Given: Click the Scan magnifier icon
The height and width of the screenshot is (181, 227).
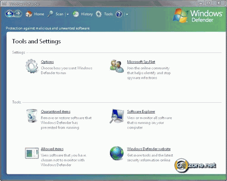Looking at the screenshot, I should coord(50,14).
